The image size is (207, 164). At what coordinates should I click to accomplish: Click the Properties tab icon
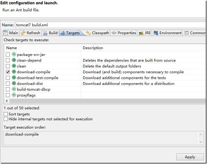[114, 33]
